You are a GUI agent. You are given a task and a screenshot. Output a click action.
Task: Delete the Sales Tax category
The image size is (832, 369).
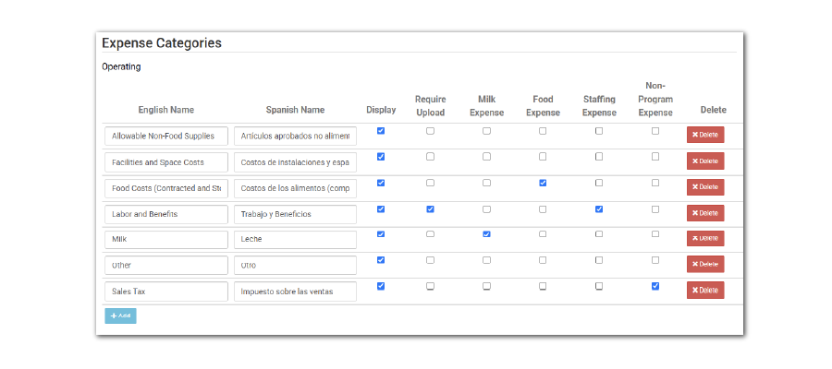705,291
